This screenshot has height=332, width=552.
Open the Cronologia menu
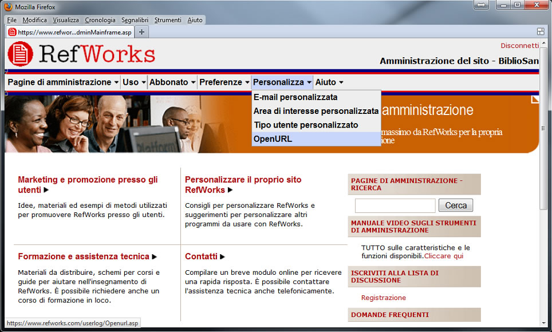[100, 20]
